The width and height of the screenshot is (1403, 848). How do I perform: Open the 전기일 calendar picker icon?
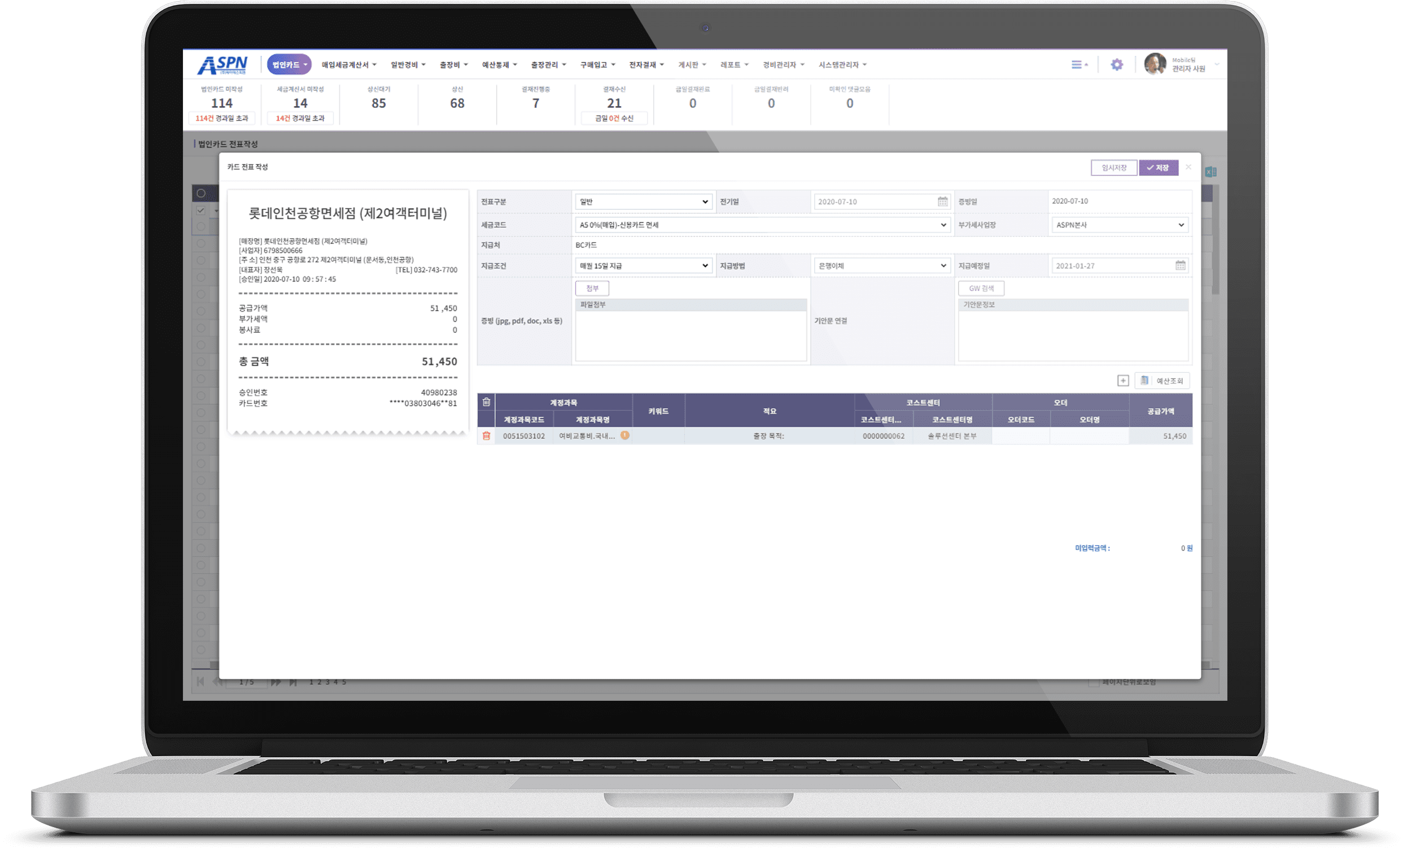tap(943, 201)
